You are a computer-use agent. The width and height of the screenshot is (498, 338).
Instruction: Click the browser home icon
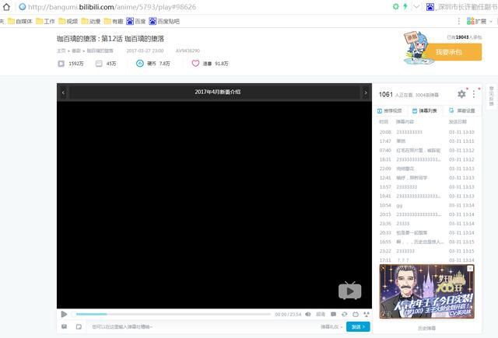(6, 7)
